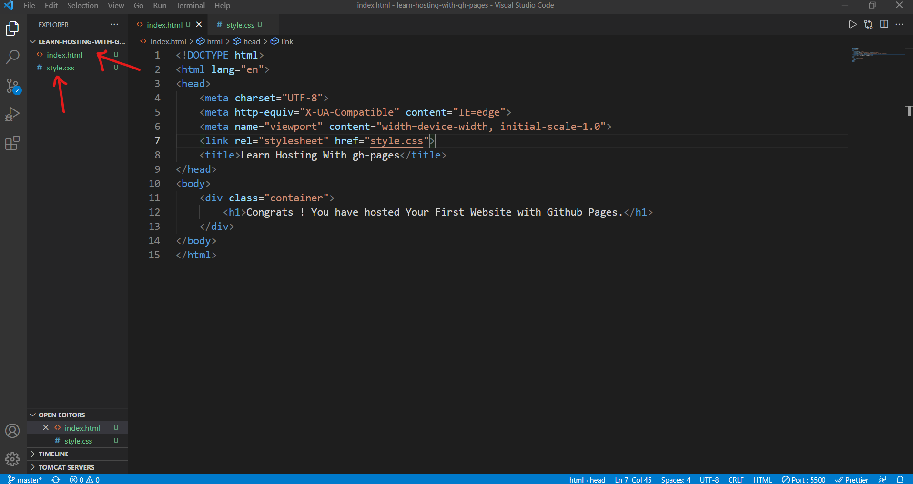Collapse the LEARN-HOSTING-WITH-G... folder section
Image resolution: width=913 pixels, height=484 pixels.
click(77, 41)
